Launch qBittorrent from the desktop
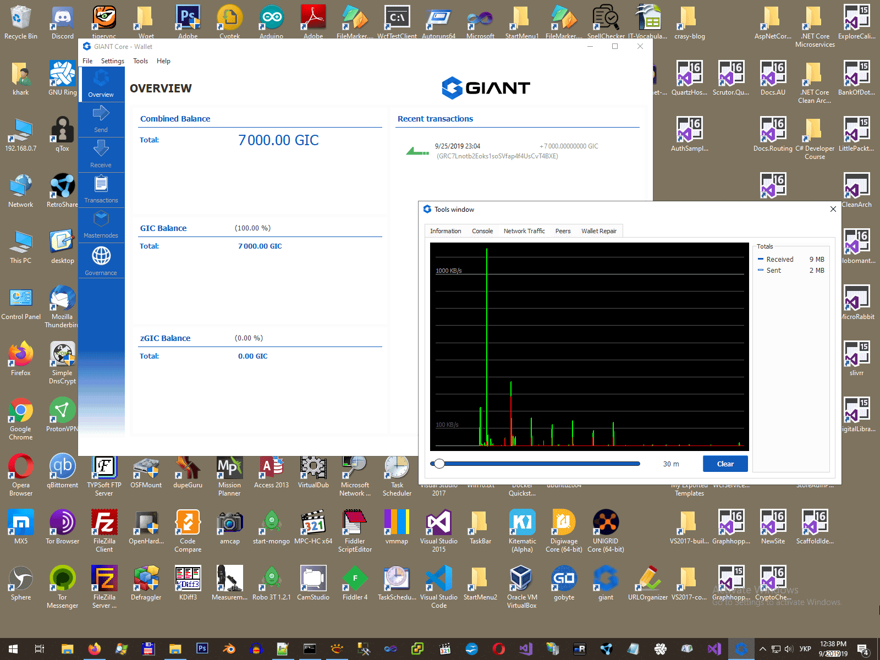 [63, 471]
